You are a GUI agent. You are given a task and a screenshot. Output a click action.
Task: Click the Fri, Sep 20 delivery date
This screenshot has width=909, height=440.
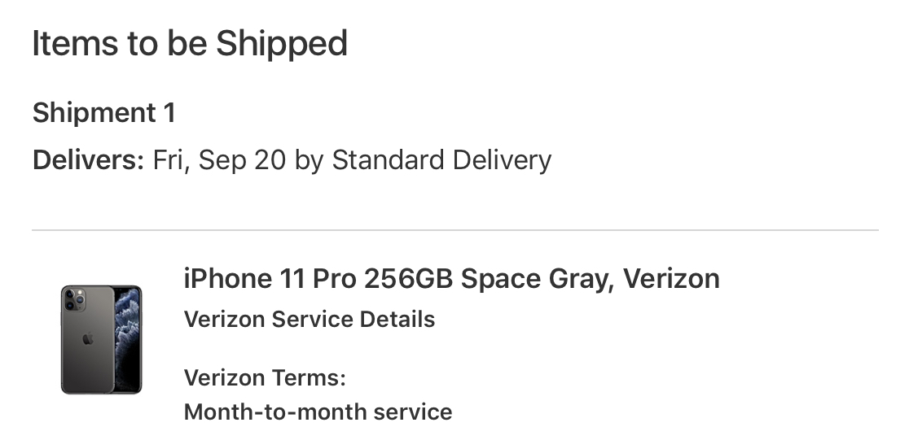click(219, 160)
